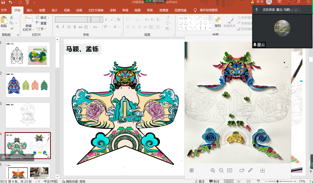Click the zoom in magnifier in image viewer
313x183 pixels.
point(213,170)
